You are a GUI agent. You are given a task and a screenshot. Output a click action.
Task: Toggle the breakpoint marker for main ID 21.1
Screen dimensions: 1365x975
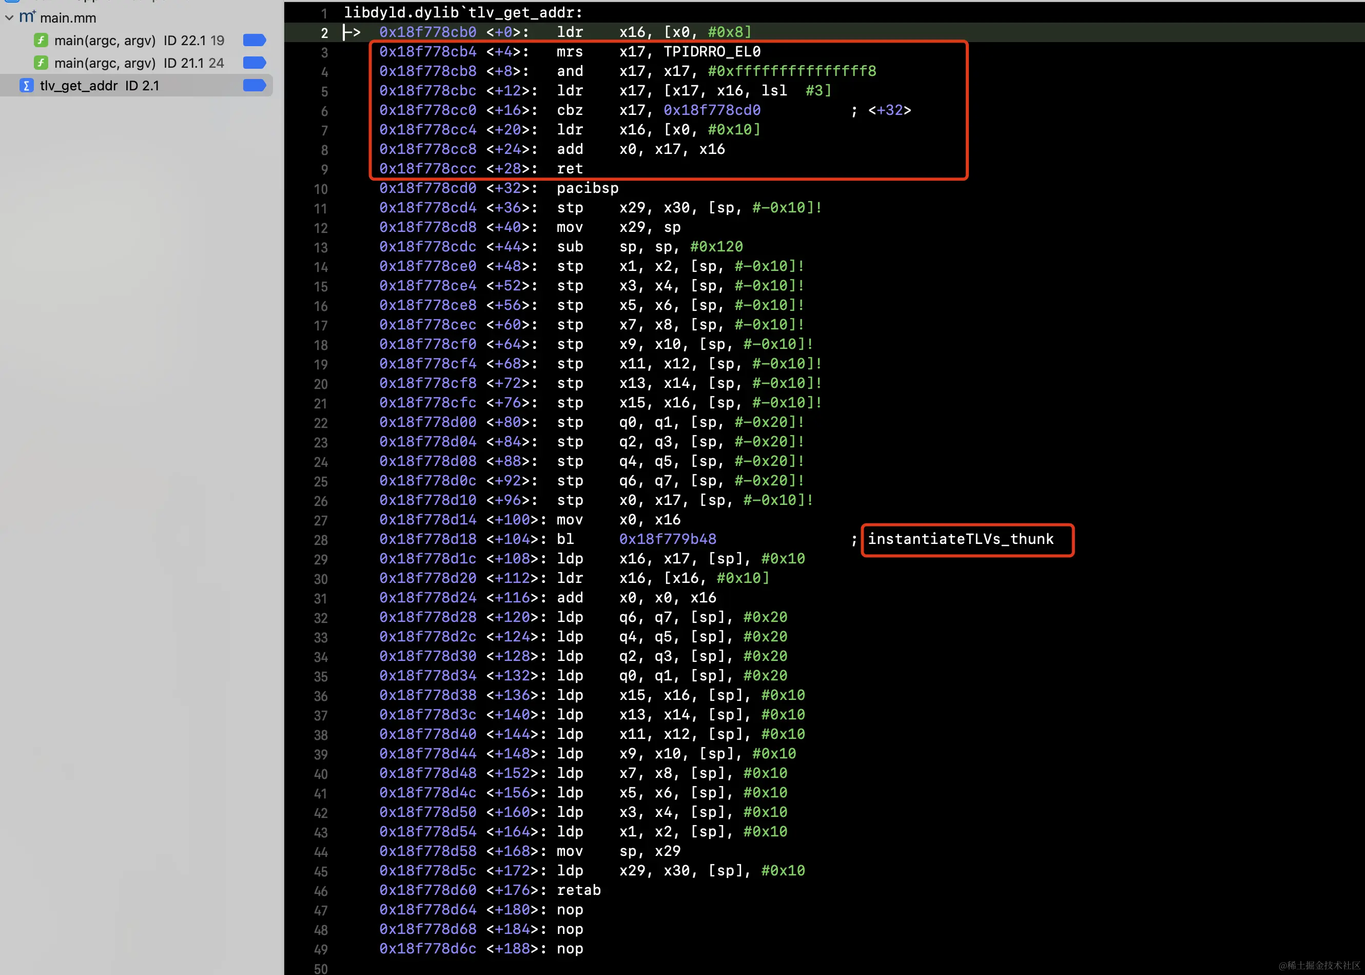point(255,63)
